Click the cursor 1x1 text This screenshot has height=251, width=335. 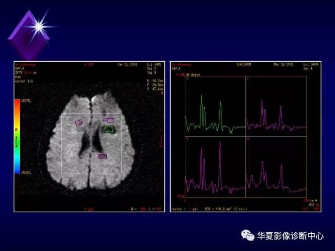24,82
